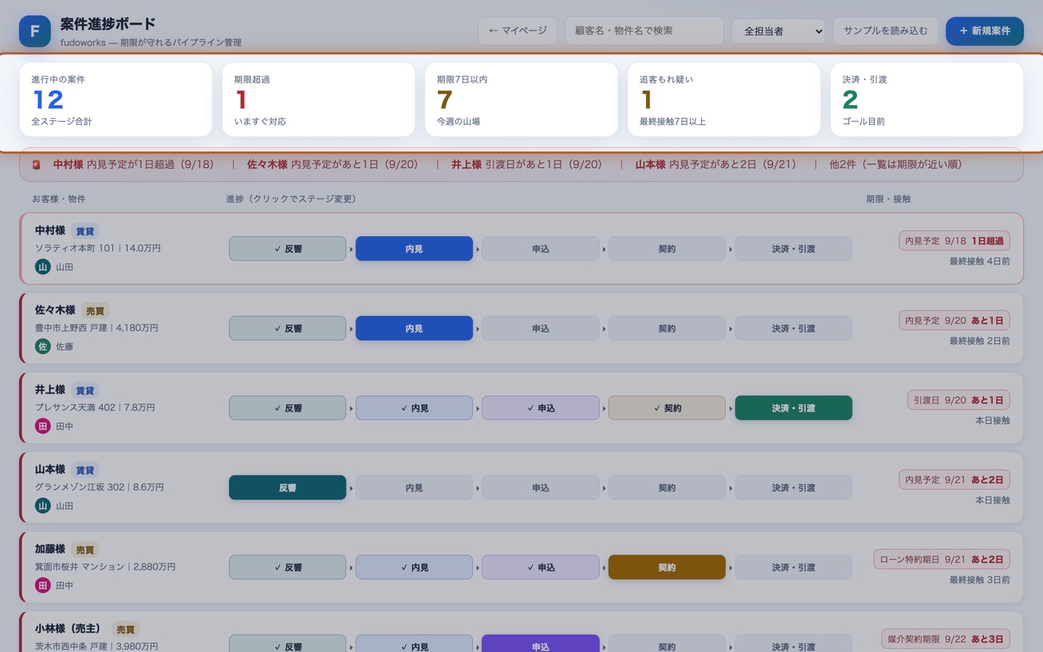Click the property line プレサンス天満 402
The width and height of the screenshot is (1043, 652).
pyautogui.click(x=95, y=407)
